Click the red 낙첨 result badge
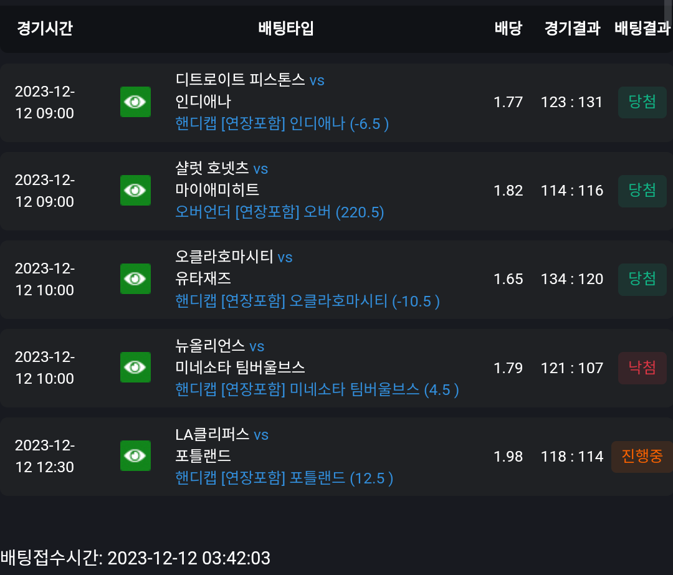This screenshot has height=575, width=673. point(642,368)
